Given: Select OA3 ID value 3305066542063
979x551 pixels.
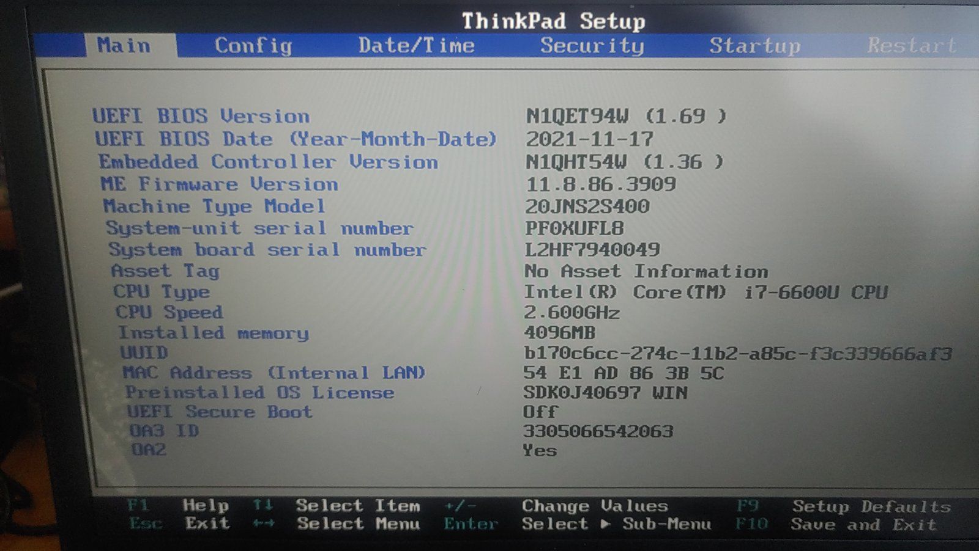Looking at the screenshot, I should [598, 431].
